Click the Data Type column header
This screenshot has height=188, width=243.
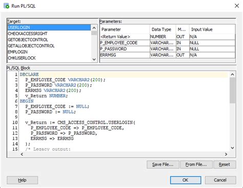(163, 30)
